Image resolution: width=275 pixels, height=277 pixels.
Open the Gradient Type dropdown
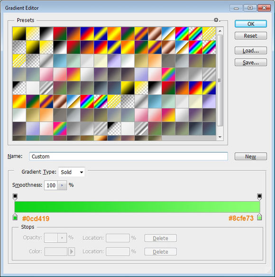72,172
